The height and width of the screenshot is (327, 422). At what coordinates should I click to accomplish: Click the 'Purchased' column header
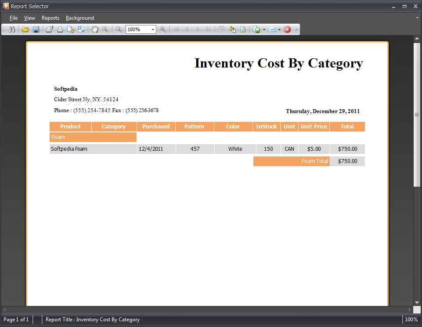click(156, 127)
